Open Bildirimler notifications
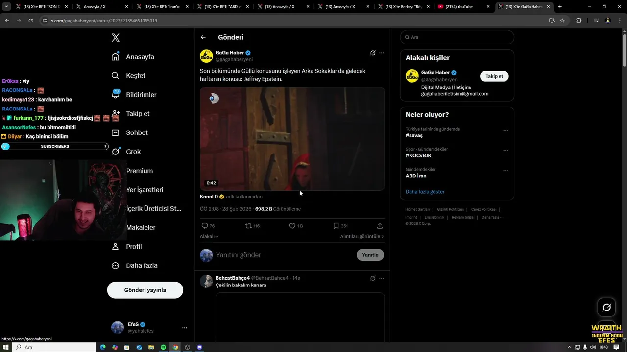 pyautogui.click(x=134, y=95)
